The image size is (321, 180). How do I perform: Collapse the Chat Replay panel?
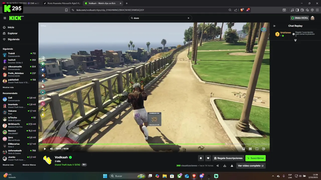[274, 26]
